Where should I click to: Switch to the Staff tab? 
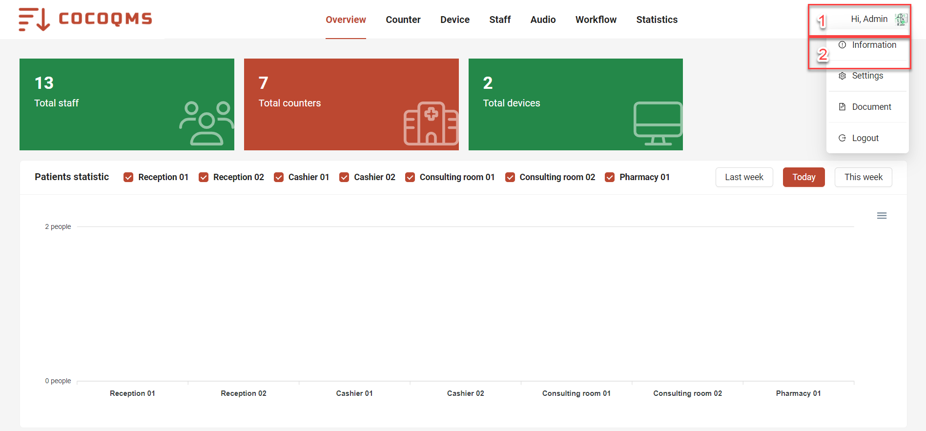coord(500,20)
